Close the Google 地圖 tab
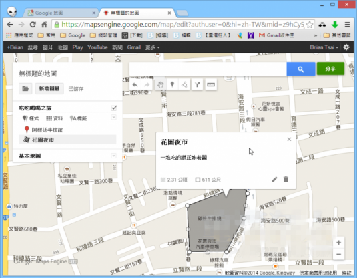The image size is (357, 278). (94, 13)
